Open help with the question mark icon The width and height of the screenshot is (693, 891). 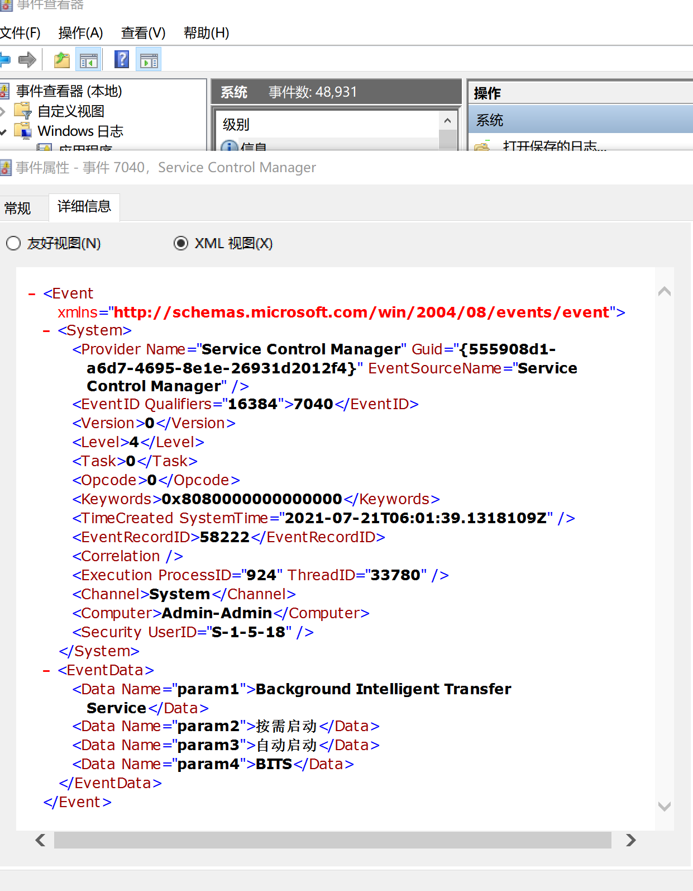121,59
